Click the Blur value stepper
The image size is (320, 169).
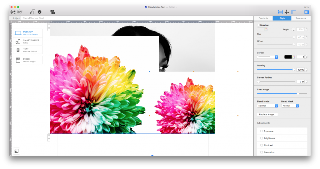306,37
